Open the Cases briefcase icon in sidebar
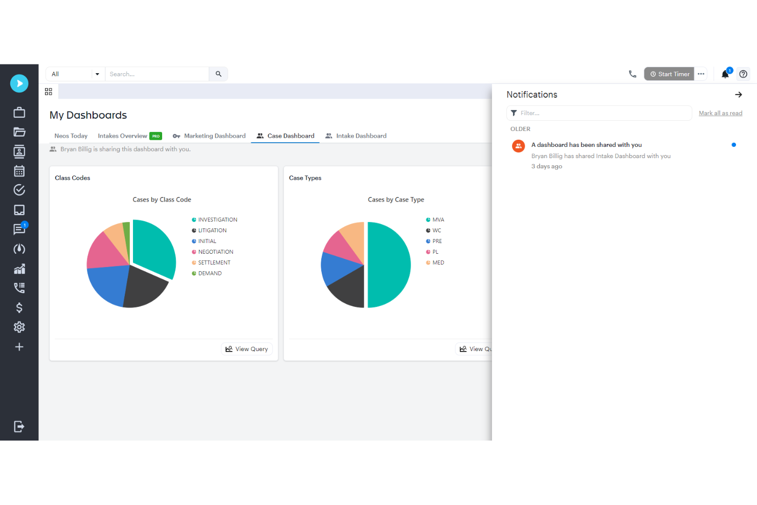 [x=19, y=113]
